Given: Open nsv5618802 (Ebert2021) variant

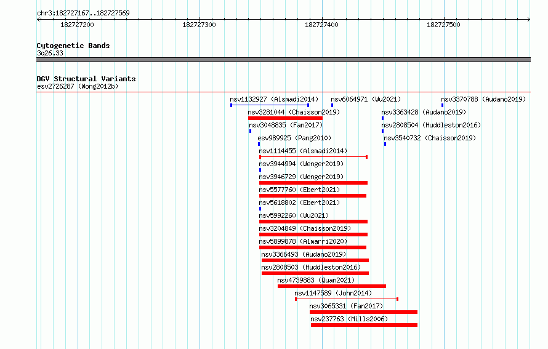Looking at the screenshot, I should 299,203.
